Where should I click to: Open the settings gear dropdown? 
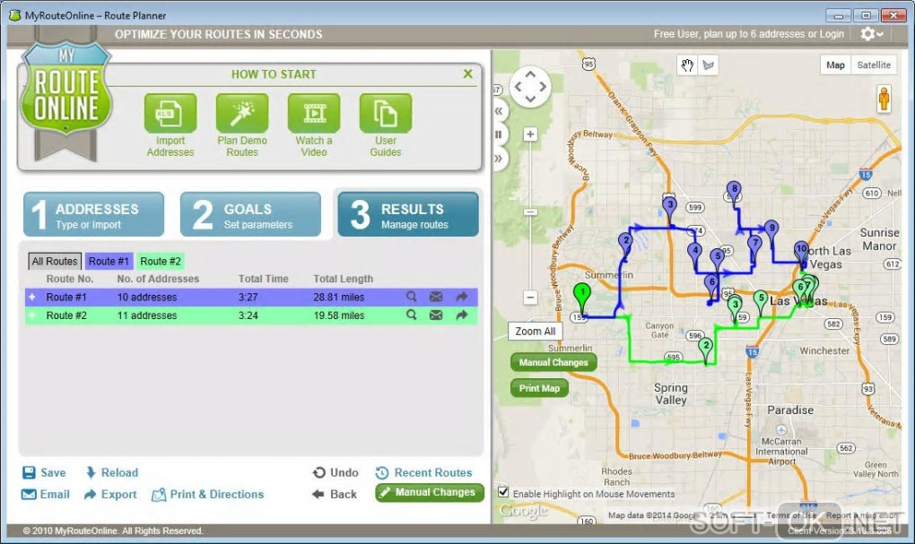(x=872, y=34)
